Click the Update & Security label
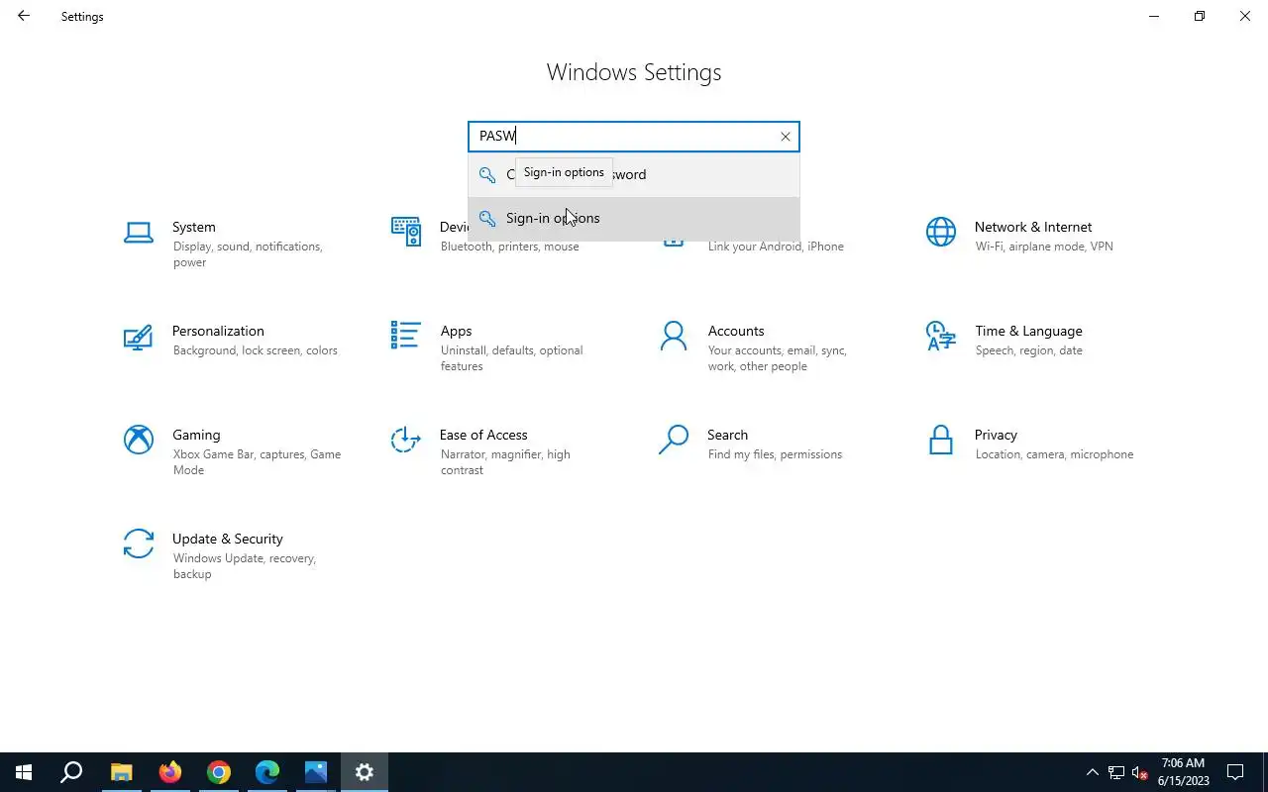 coord(228,540)
